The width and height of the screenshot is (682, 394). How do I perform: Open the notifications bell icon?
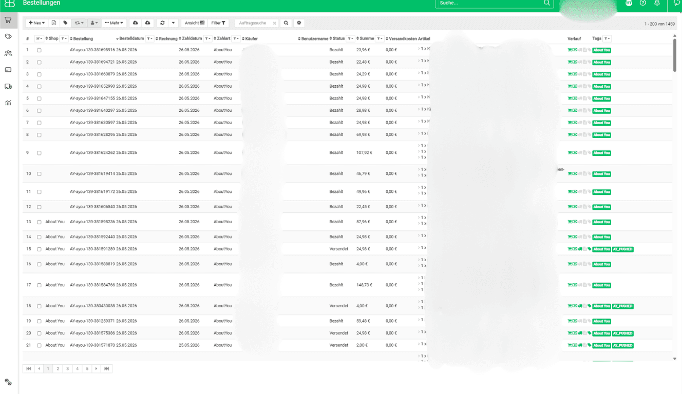click(657, 3)
